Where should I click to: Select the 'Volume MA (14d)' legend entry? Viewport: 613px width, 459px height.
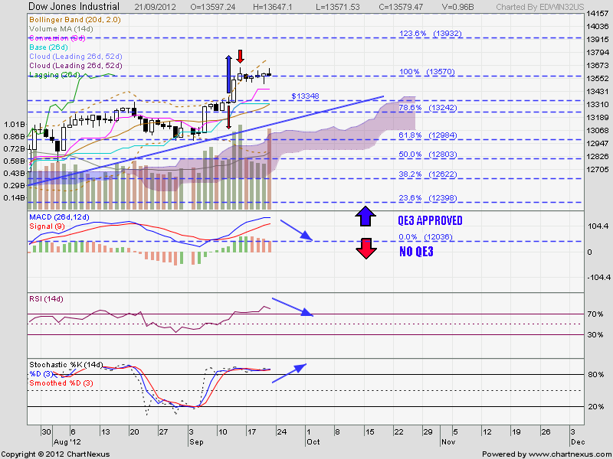point(61,29)
